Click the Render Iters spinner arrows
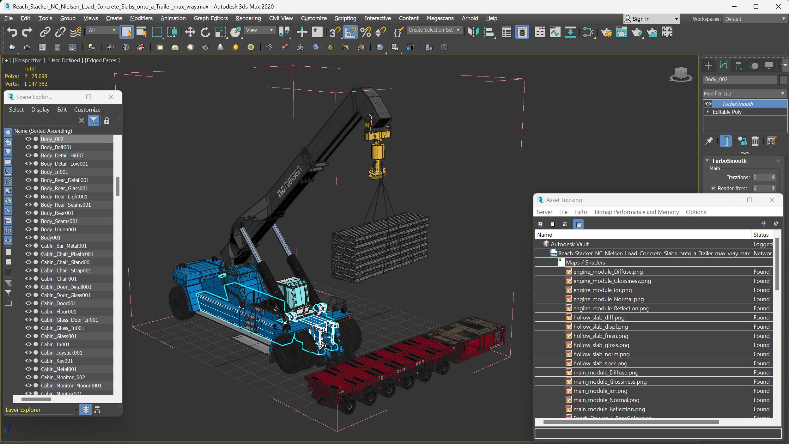Screen dimensions: 789x444 (773, 188)
